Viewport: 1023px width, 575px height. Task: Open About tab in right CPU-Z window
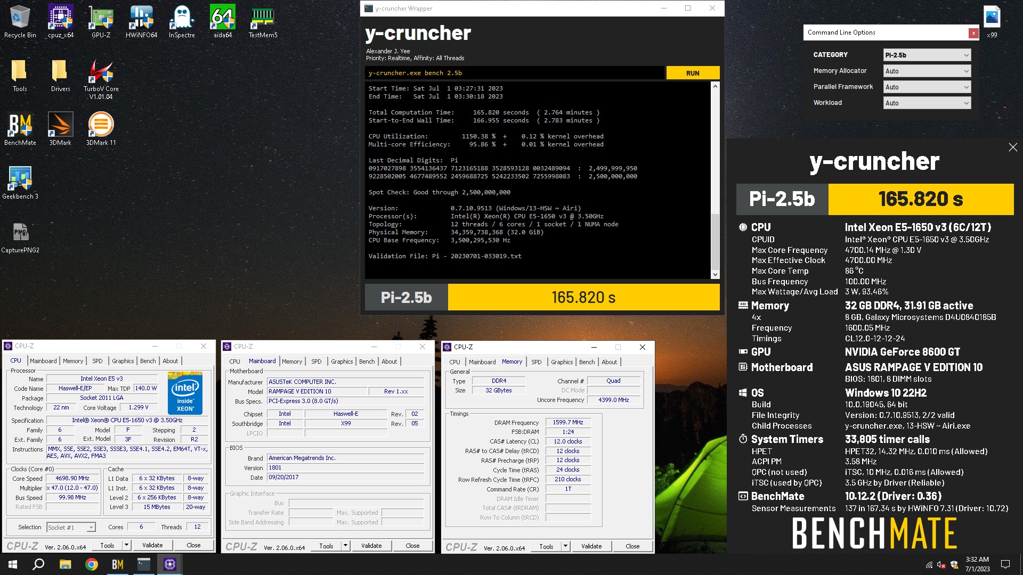(x=609, y=362)
